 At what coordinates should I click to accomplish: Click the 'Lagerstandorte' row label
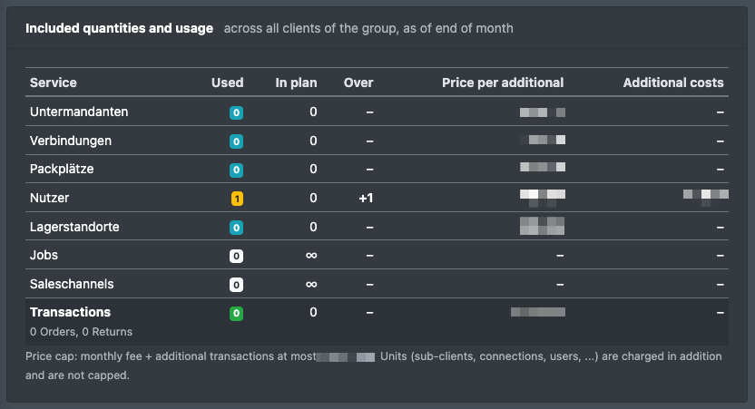[74, 227]
